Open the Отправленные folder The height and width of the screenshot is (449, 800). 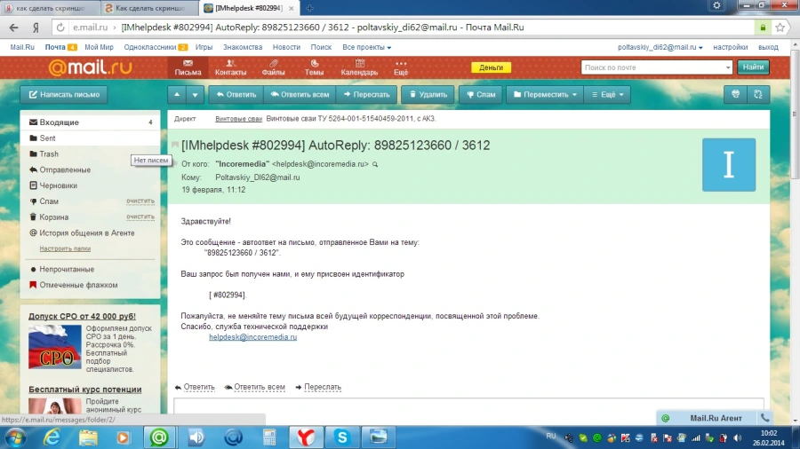pyautogui.click(x=91, y=169)
